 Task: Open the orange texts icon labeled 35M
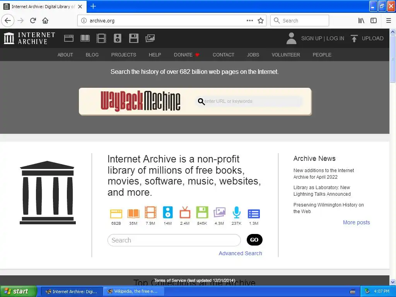click(x=133, y=213)
